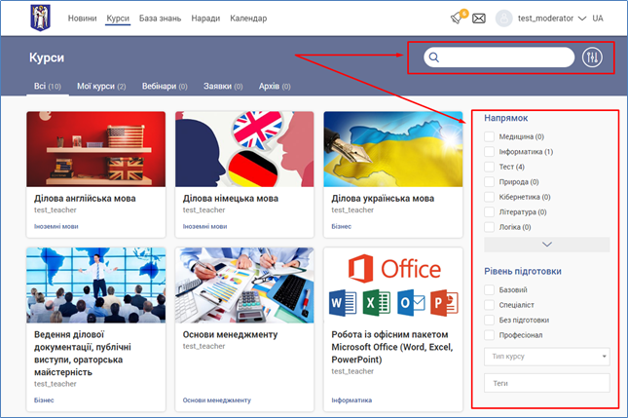The image size is (628, 418).
Task: Click the test_moderator user avatar
Action: [503, 19]
